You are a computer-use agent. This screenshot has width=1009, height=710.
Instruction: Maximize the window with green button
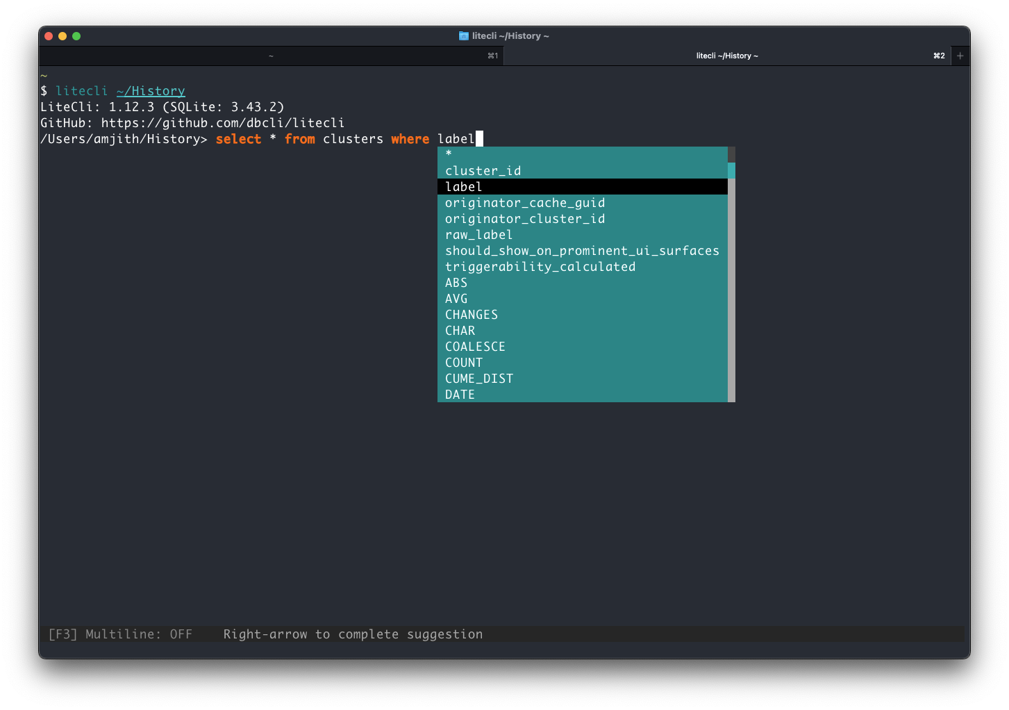click(x=76, y=36)
